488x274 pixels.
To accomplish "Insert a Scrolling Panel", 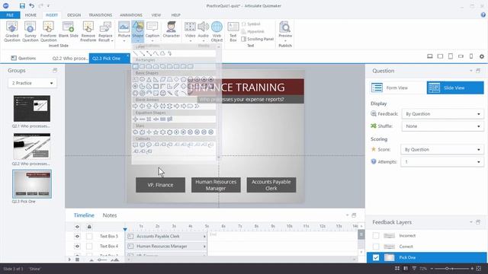I will pos(258,39).
